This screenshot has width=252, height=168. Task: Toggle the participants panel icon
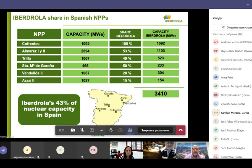(130, 130)
